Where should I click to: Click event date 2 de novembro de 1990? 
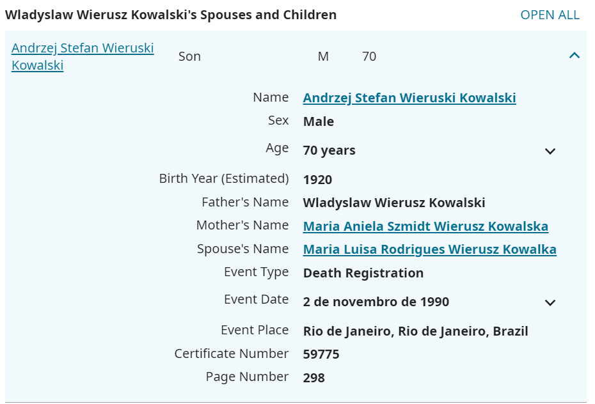(x=376, y=302)
